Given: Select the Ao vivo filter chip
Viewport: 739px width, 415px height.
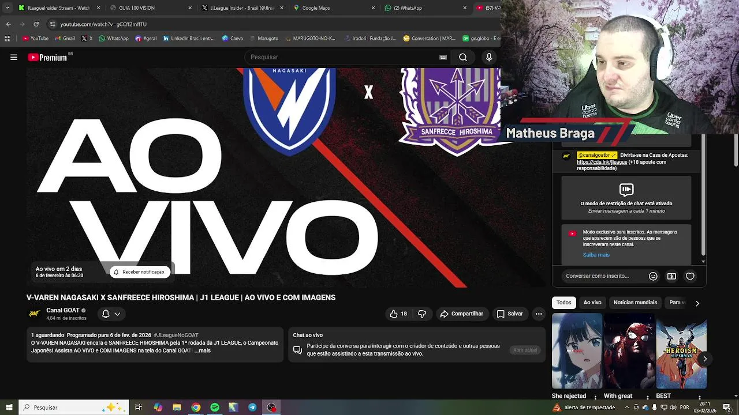Looking at the screenshot, I should click(x=592, y=303).
